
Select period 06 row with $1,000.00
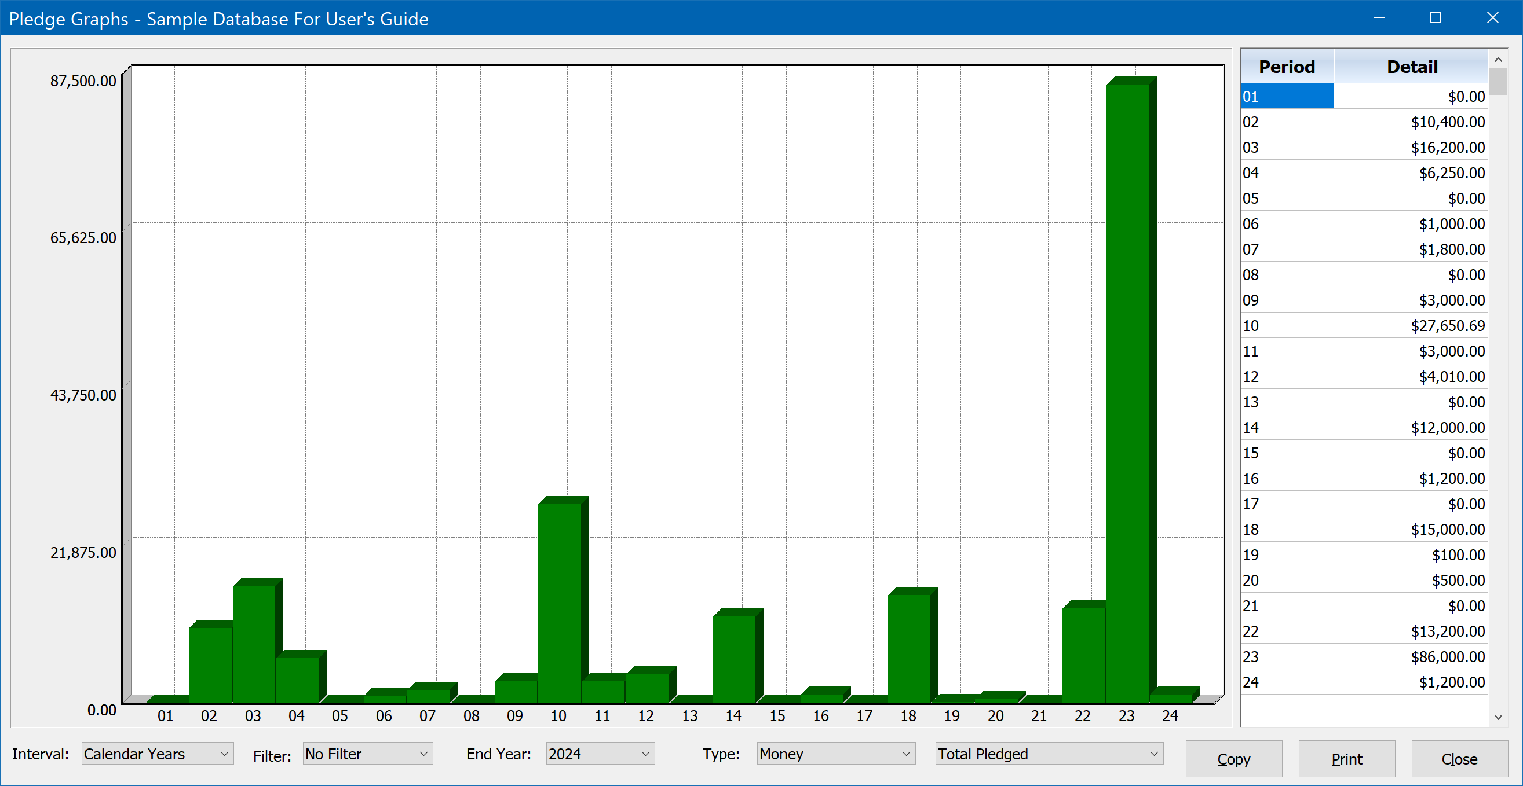pyautogui.click(x=1364, y=223)
